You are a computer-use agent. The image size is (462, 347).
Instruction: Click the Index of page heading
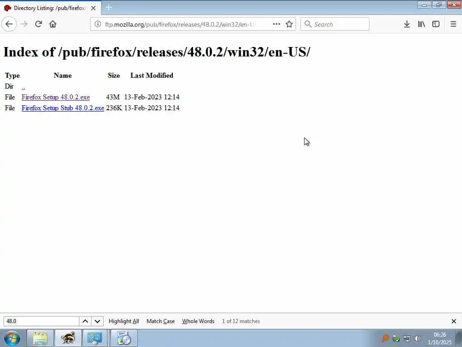[x=157, y=52]
